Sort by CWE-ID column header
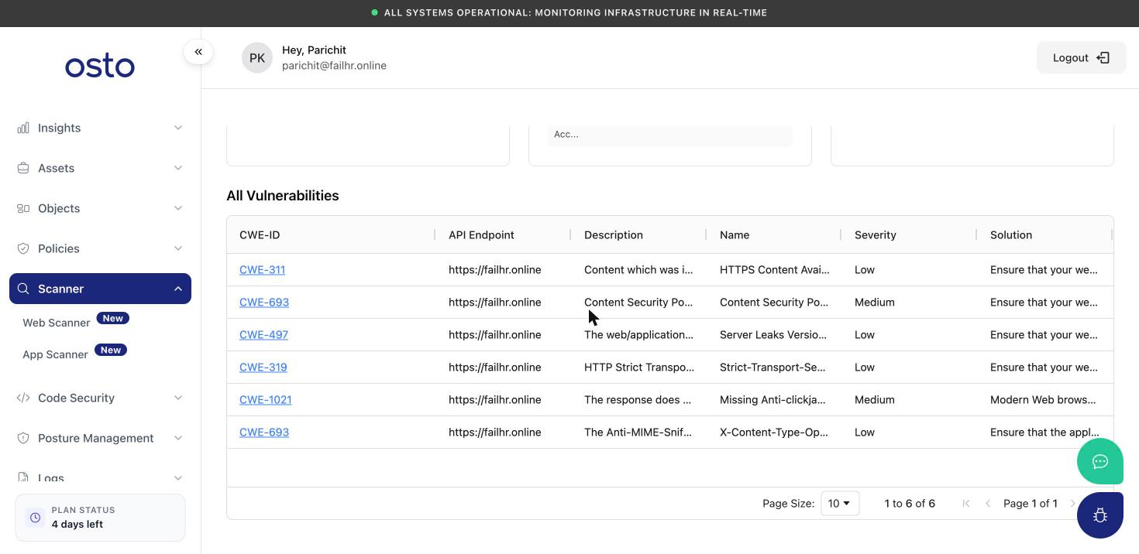Viewport: 1139px width, 554px height. click(x=260, y=235)
